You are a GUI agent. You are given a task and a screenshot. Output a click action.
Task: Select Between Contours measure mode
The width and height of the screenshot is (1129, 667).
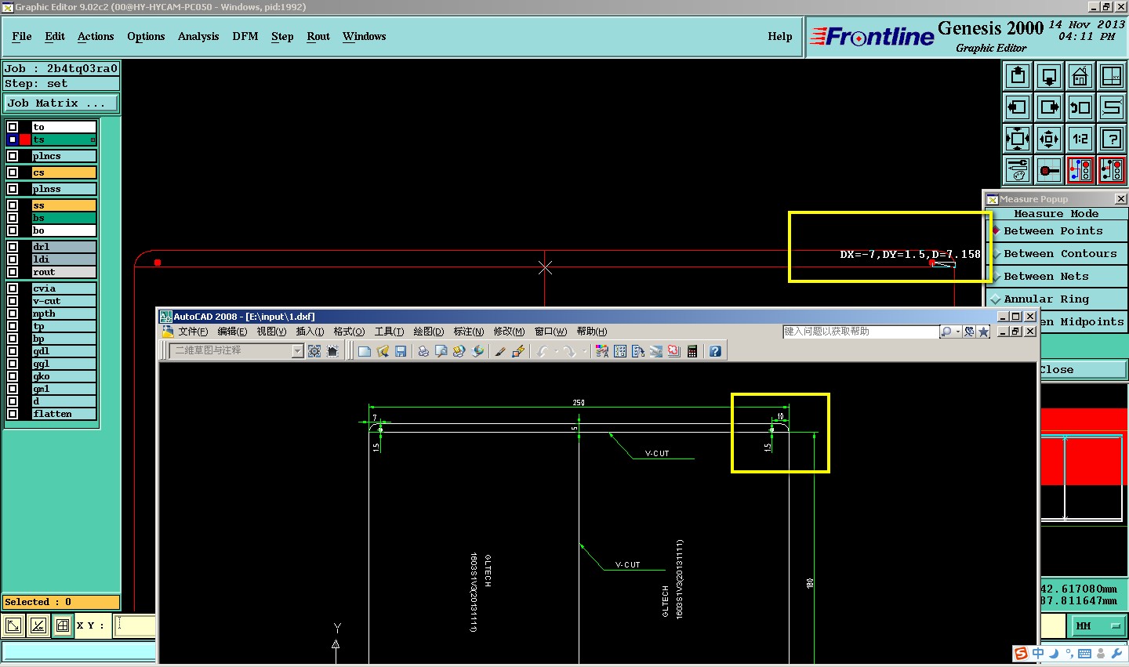(1059, 254)
